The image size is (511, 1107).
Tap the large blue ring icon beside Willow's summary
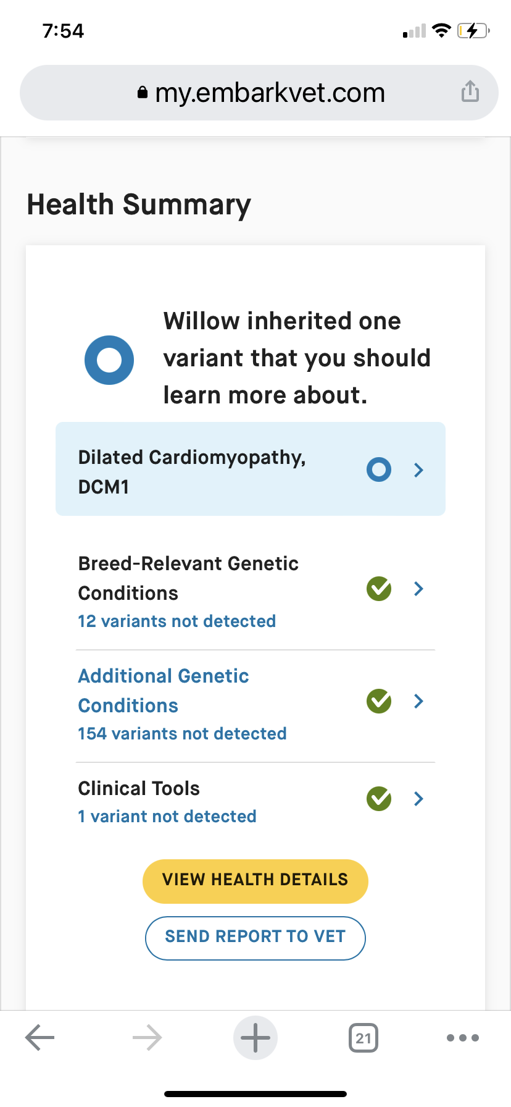(109, 360)
